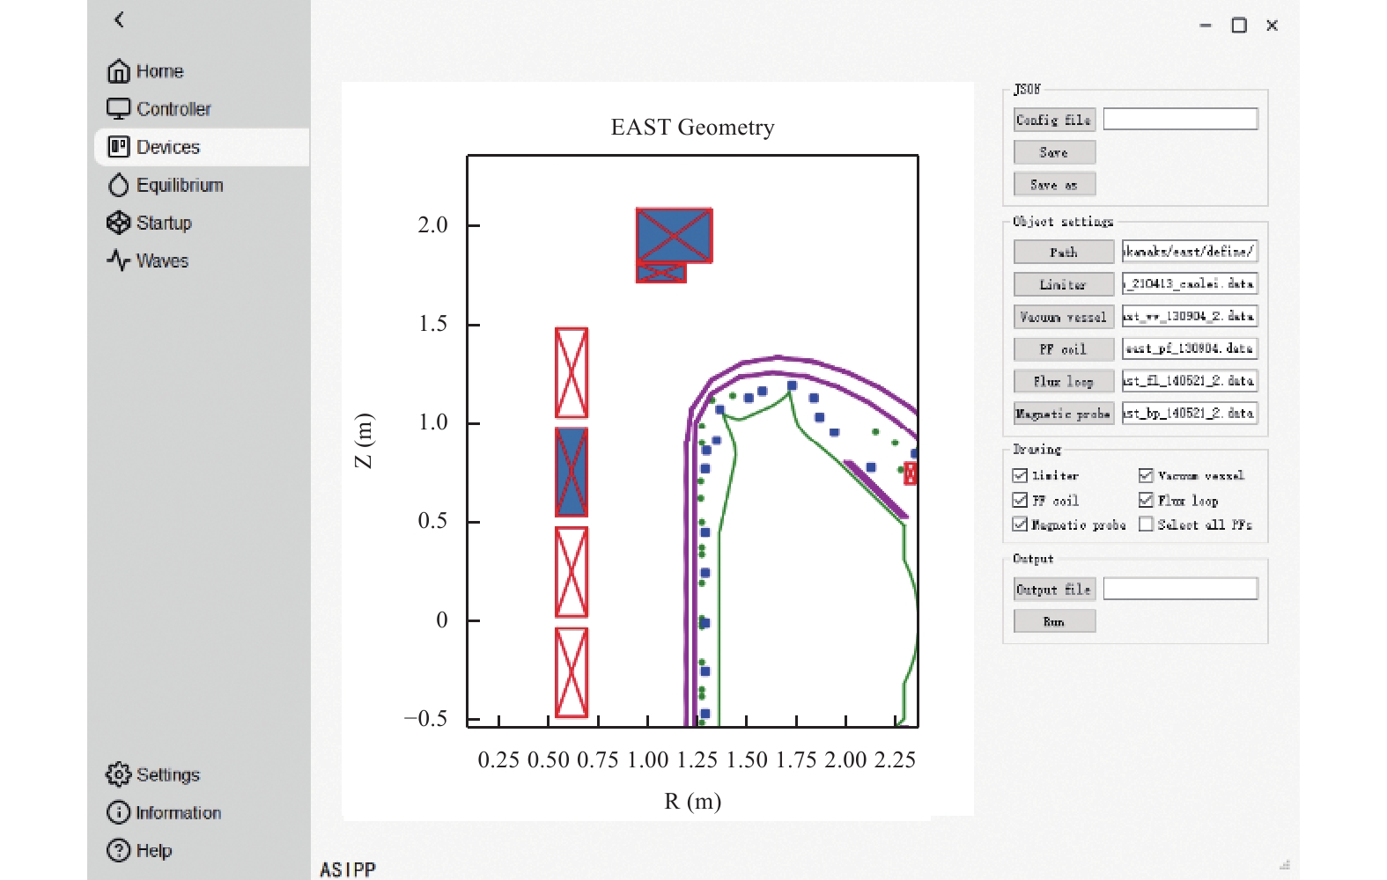This screenshot has width=1387, height=880.
Task: Click the Run button
Action: coord(1054,621)
